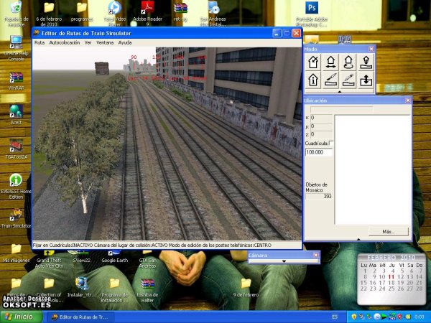
Task: Click the Inicio start button
Action: tap(19, 317)
